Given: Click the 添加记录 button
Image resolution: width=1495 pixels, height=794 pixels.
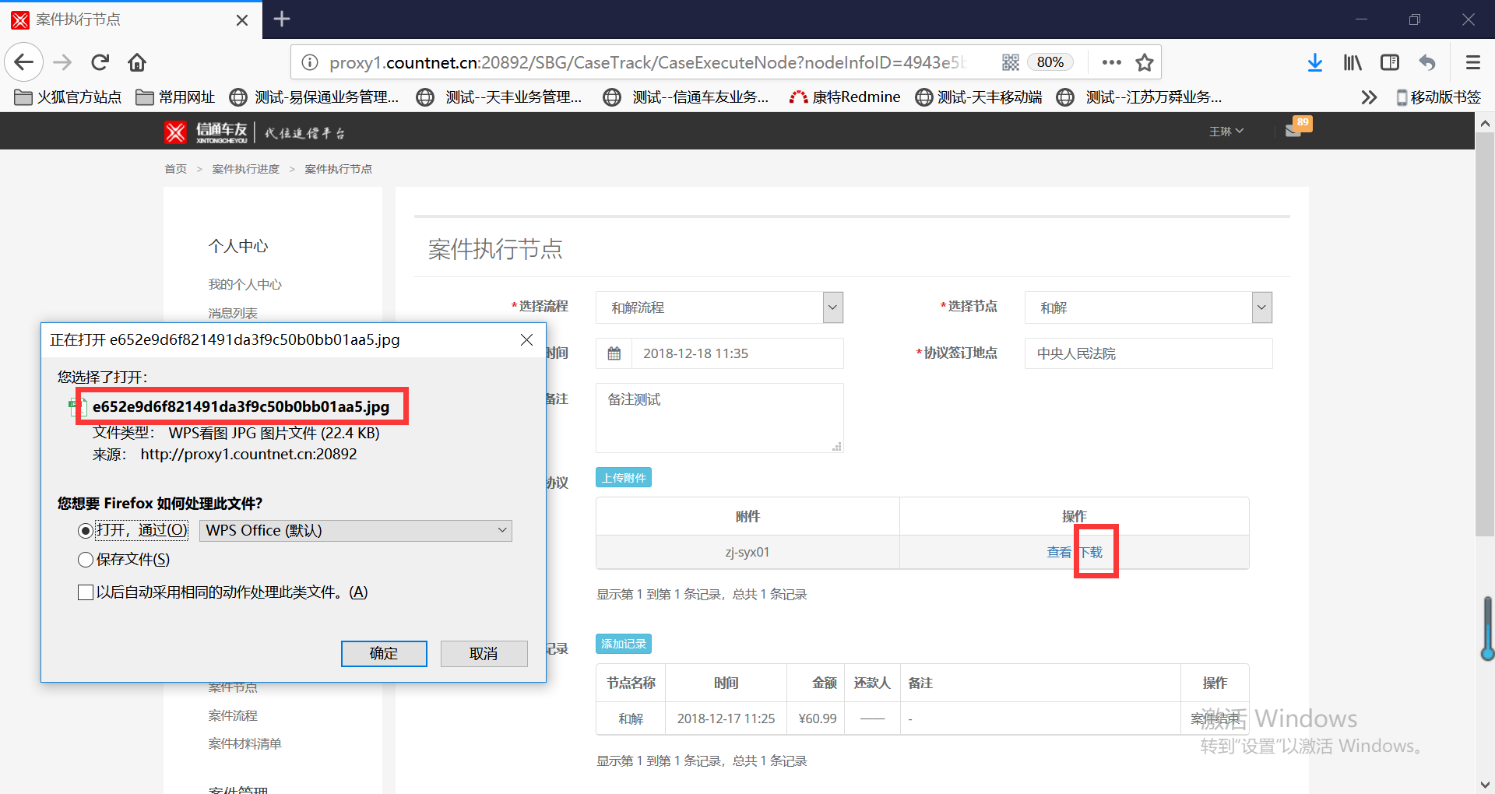Looking at the screenshot, I should pyautogui.click(x=624, y=644).
